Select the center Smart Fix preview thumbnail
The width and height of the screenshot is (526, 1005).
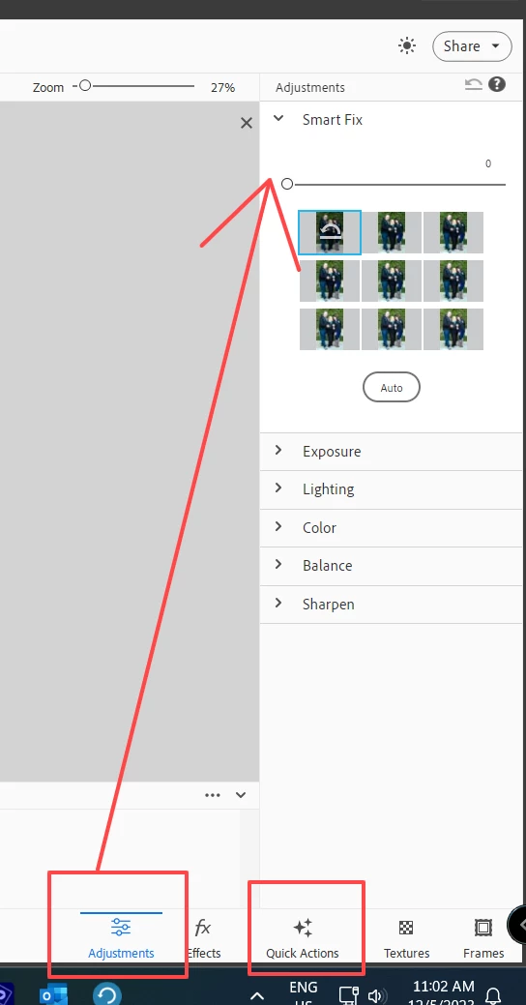392,281
